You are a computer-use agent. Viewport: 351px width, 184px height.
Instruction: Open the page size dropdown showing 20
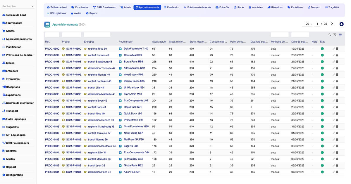point(309,24)
